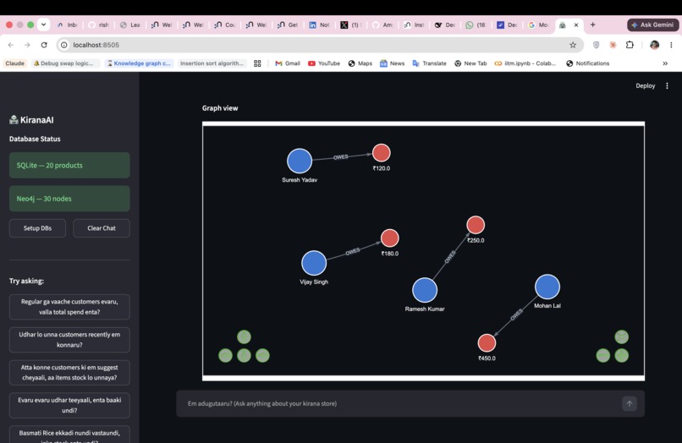Fit graph to view button

click(x=622, y=336)
